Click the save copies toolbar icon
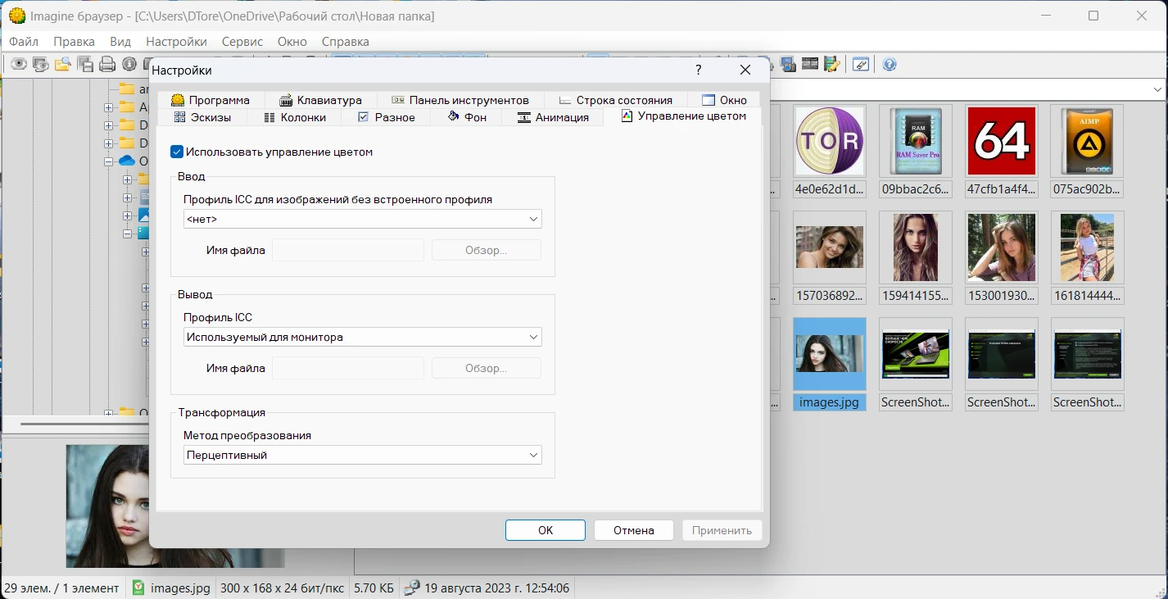Image resolution: width=1168 pixels, height=599 pixels. tap(85, 65)
